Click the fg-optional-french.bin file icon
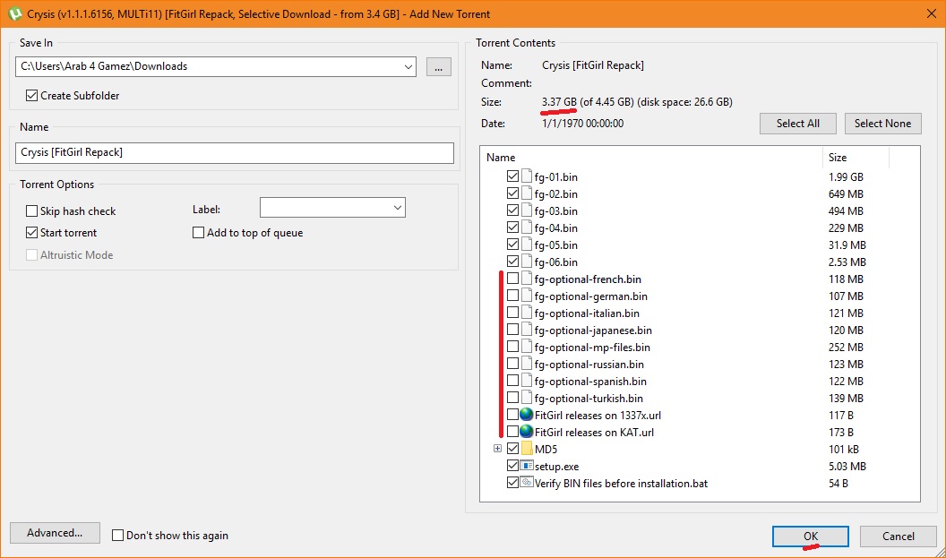The image size is (946, 558). (x=526, y=279)
